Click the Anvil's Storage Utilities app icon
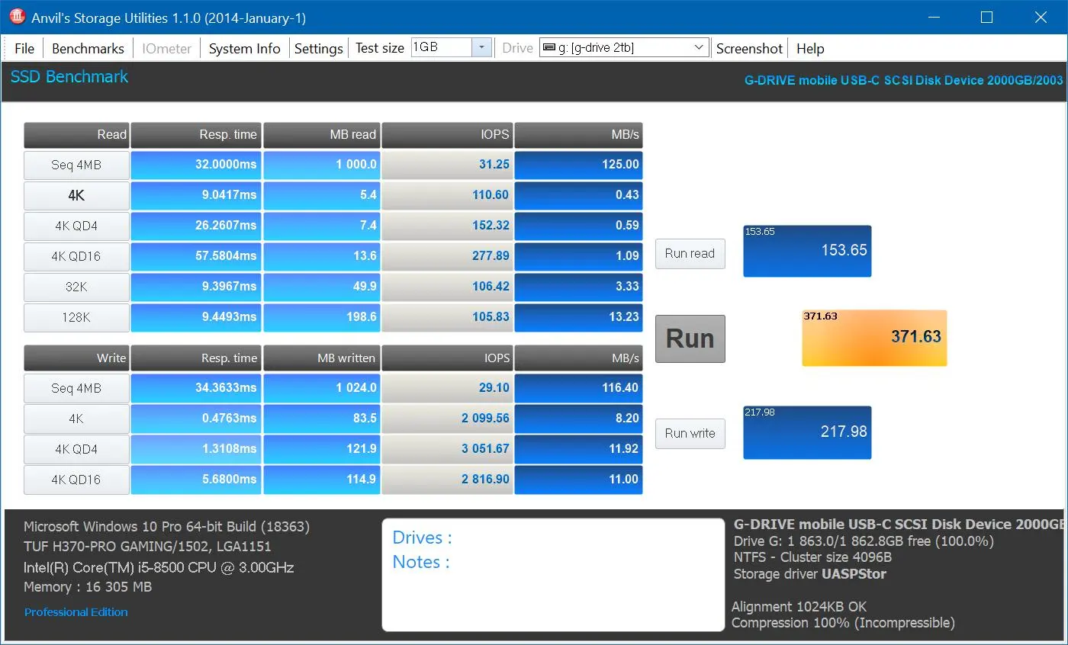Image resolution: width=1068 pixels, height=645 pixels. coord(16,16)
